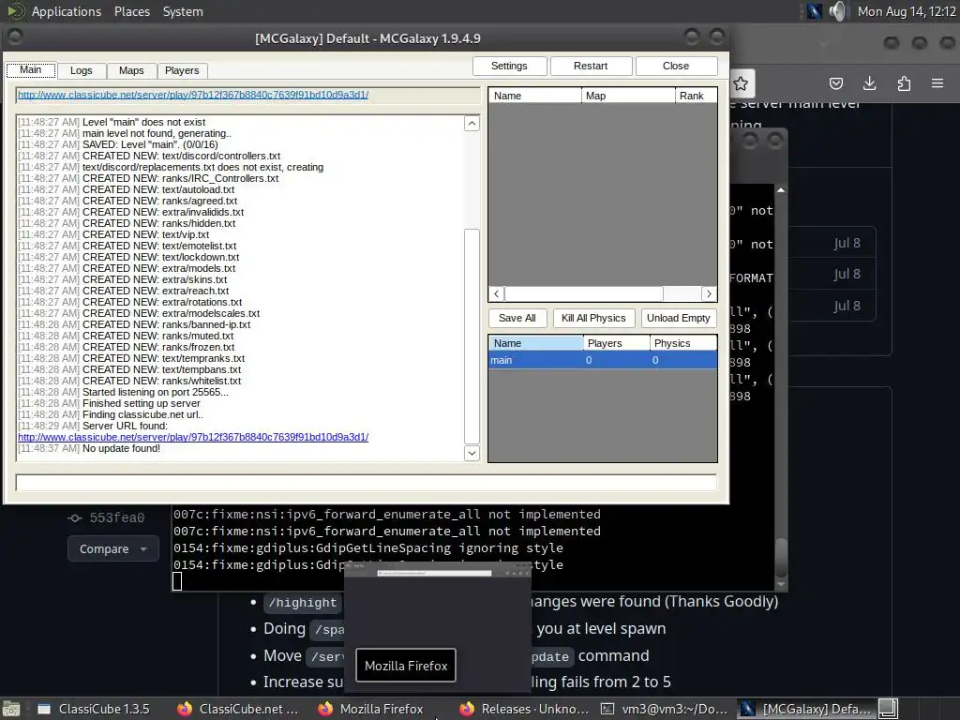Focus the server command input field

tap(367, 483)
